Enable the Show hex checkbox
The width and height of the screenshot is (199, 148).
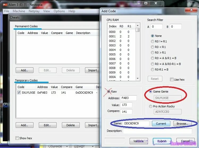(17, 138)
